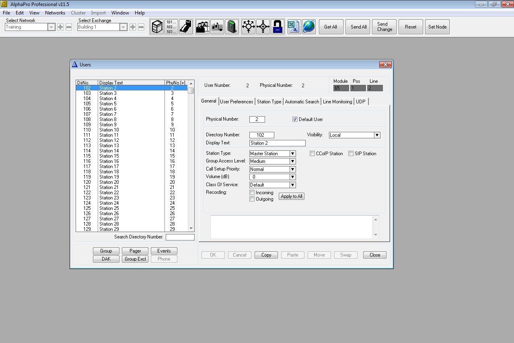
Task: Switch to the User Preferences tab
Action: click(x=236, y=102)
